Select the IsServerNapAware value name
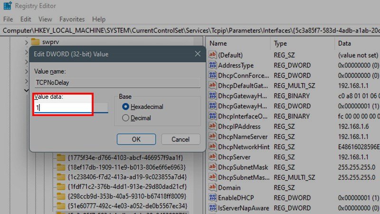This screenshot has height=214, width=380. pos(243,208)
